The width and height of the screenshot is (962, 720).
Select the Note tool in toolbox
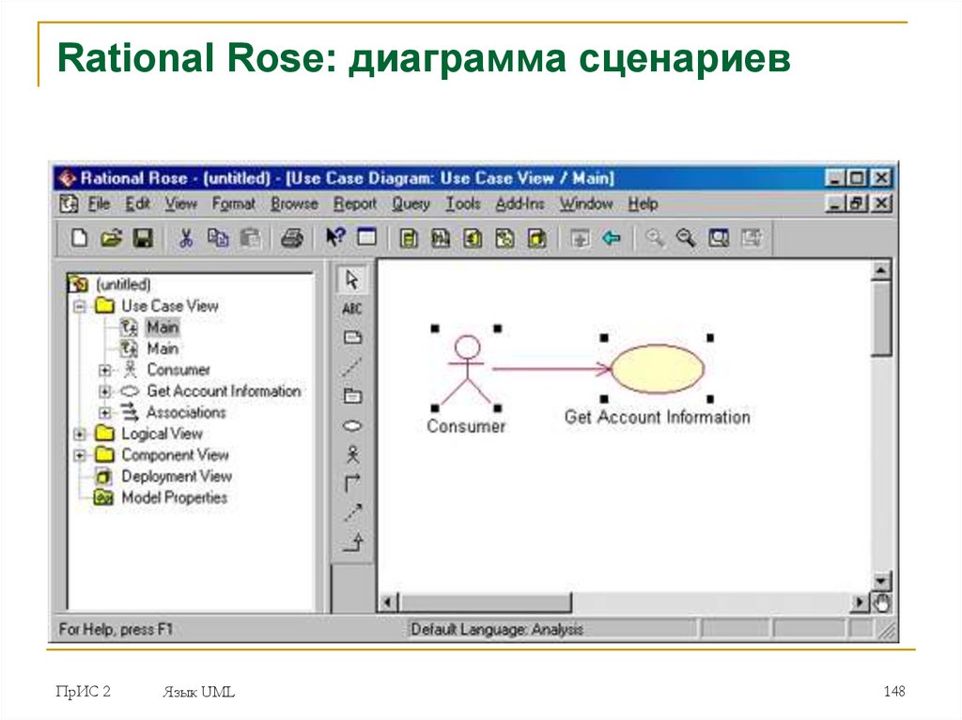[x=352, y=337]
